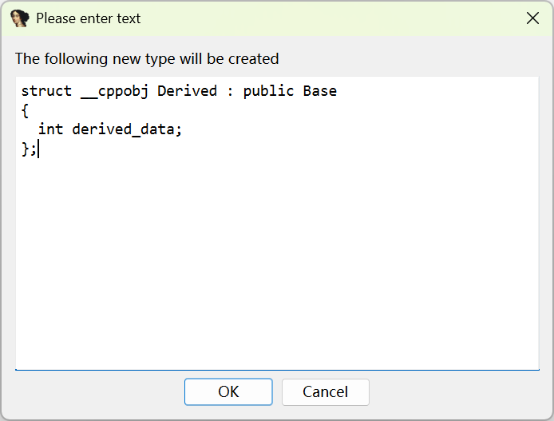This screenshot has width=554, height=421.
Task: Click the IDA icon in the title bar
Action: 19,18
